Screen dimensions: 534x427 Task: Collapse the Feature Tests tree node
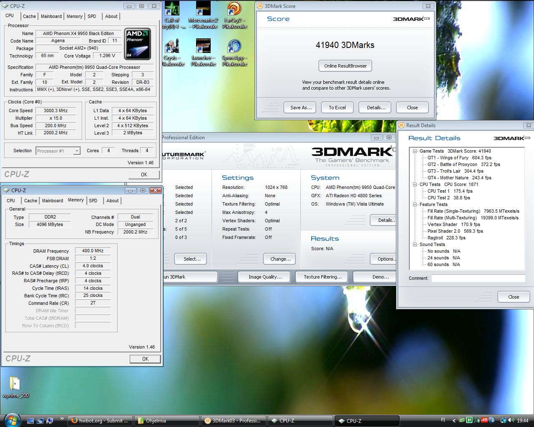point(415,205)
